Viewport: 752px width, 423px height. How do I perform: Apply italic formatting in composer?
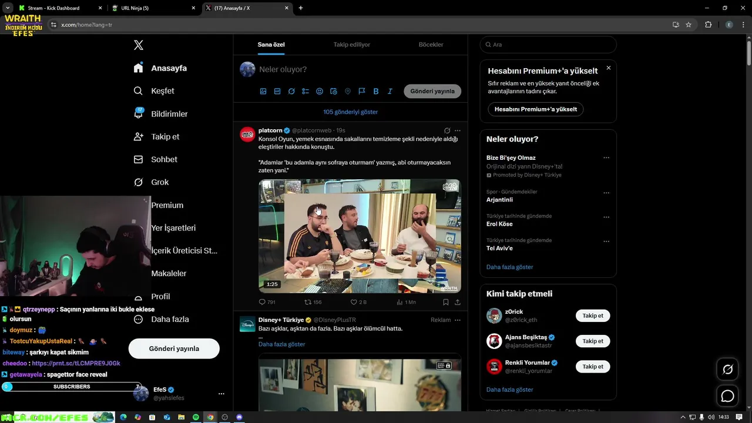pyautogui.click(x=390, y=91)
